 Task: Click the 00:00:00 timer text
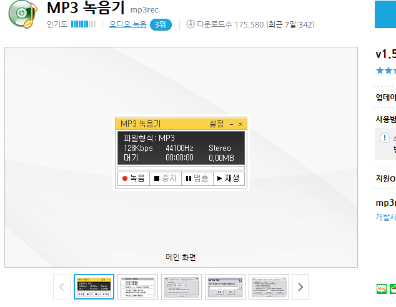179,158
